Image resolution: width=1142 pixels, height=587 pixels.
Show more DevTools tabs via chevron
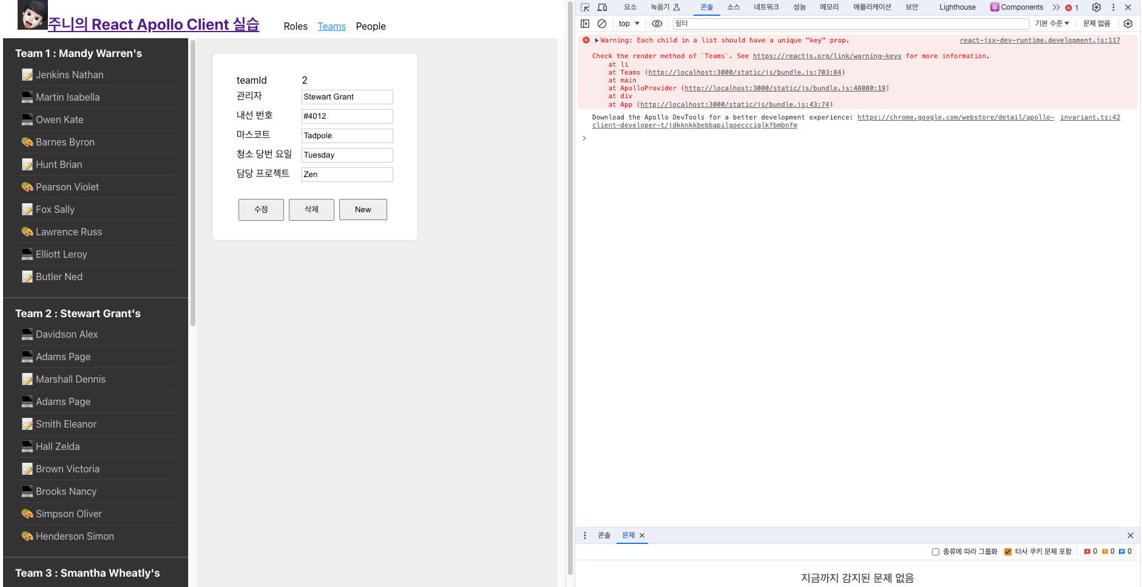tap(1056, 7)
